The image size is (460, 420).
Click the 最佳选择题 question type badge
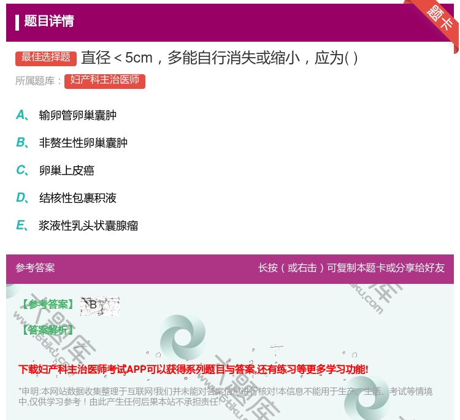(x=46, y=58)
